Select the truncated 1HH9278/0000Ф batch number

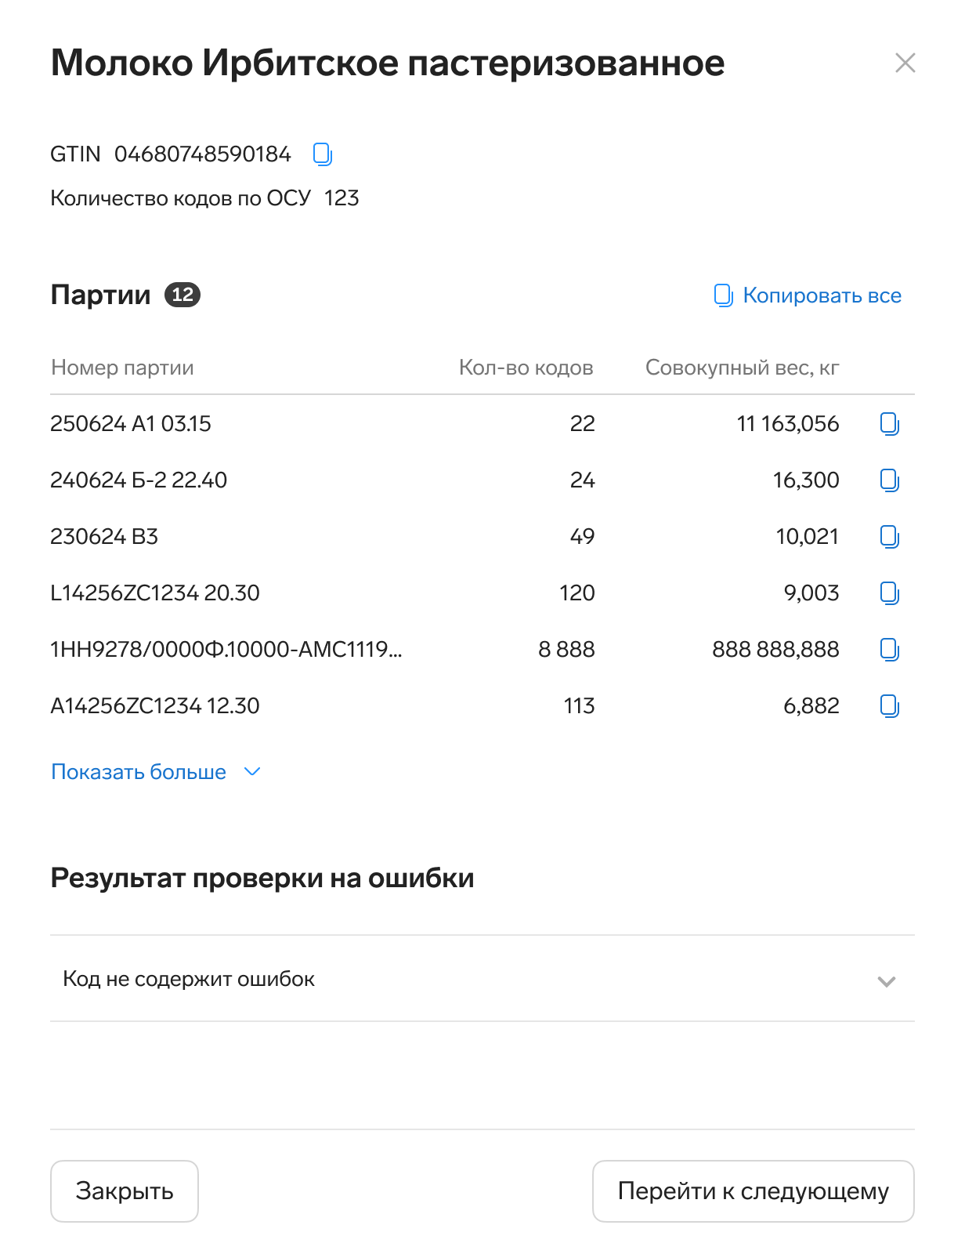[x=226, y=650]
